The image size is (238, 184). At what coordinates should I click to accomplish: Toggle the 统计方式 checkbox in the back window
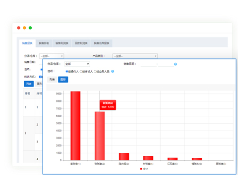tap(40, 77)
